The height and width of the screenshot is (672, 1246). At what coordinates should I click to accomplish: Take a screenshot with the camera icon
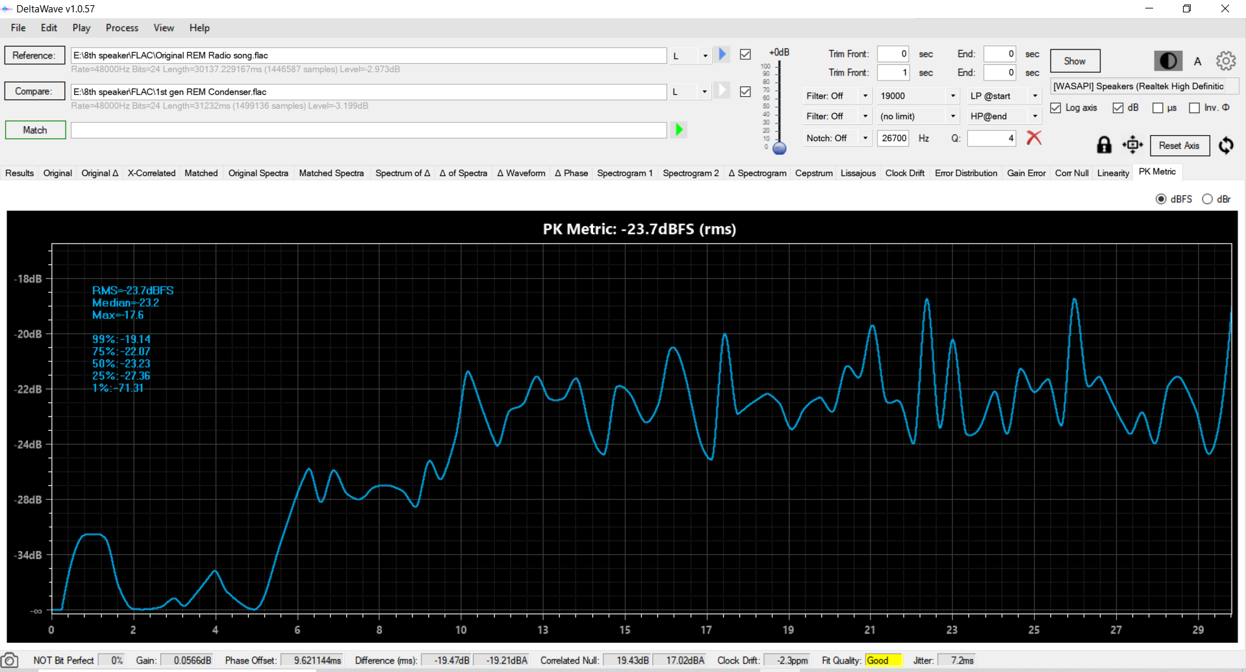point(10,660)
